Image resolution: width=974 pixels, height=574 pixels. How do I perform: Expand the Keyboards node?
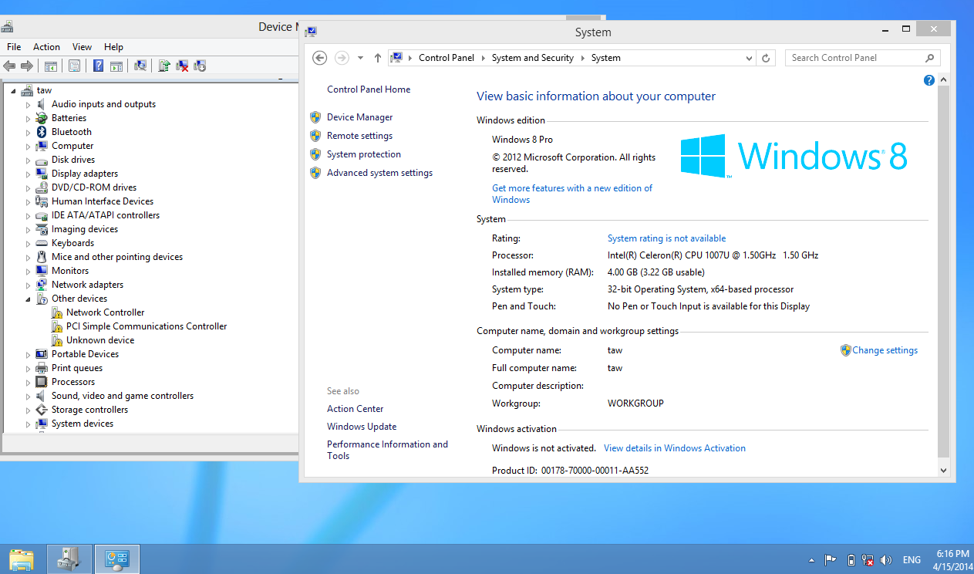click(x=29, y=243)
